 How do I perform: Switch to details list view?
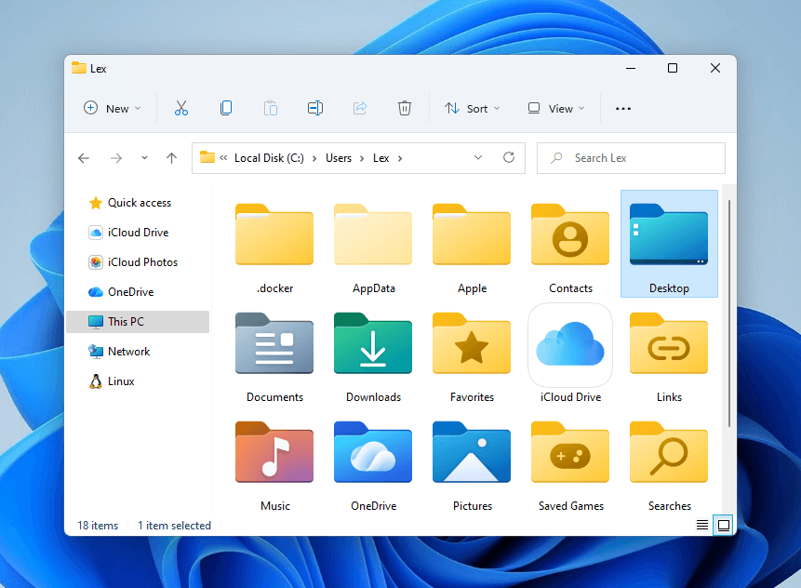(702, 525)
